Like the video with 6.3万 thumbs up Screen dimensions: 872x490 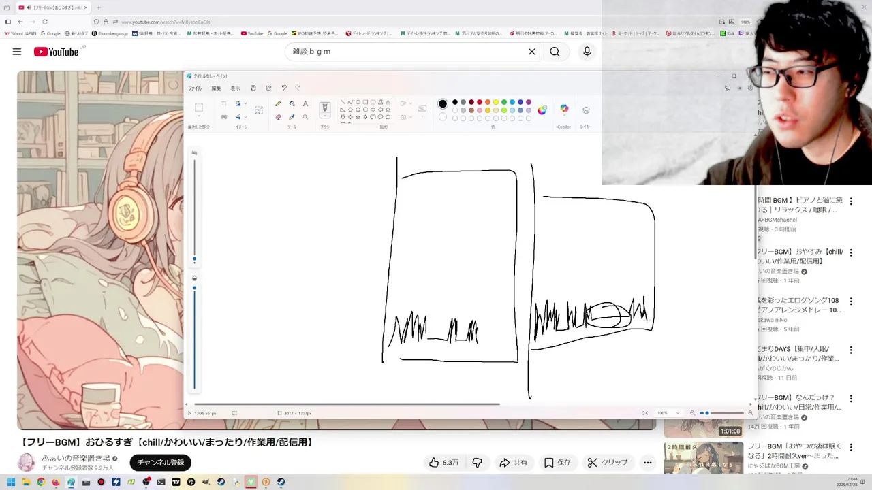point(443,463)
